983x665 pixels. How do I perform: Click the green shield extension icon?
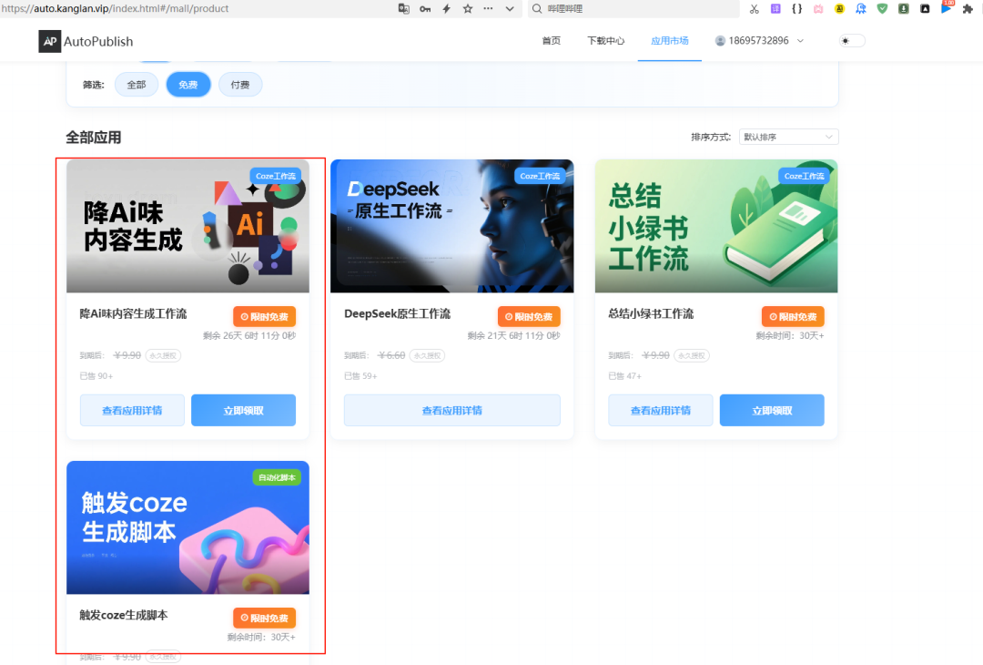882,9
